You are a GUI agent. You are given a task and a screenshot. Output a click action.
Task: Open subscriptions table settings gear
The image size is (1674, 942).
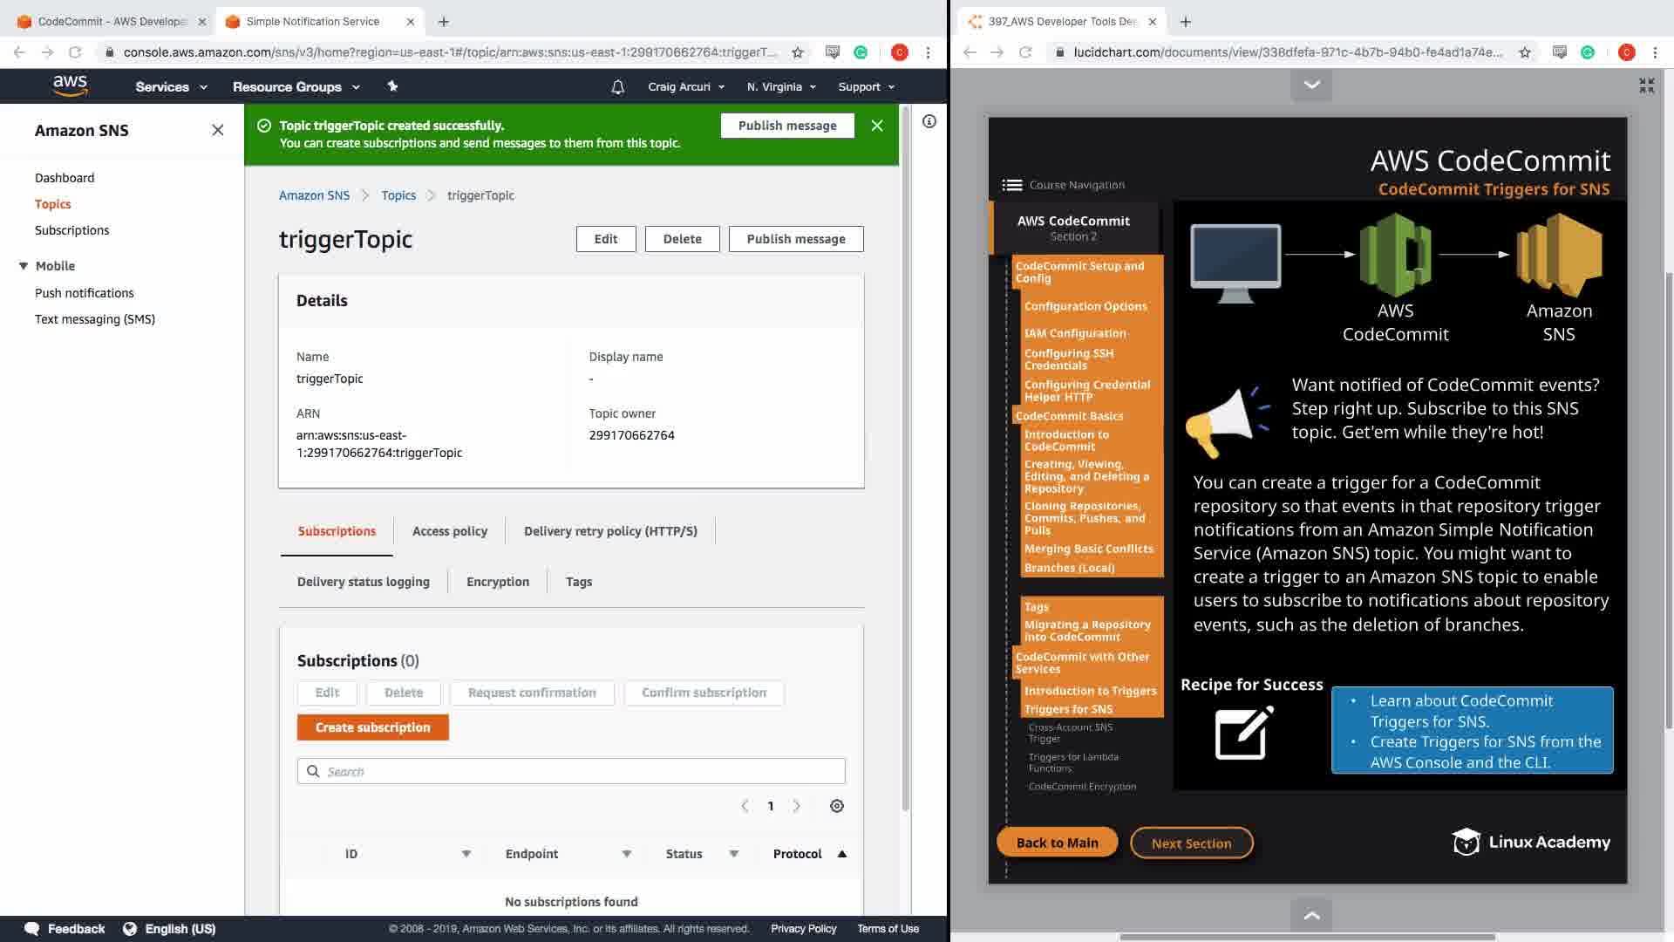tap(836, 806)
